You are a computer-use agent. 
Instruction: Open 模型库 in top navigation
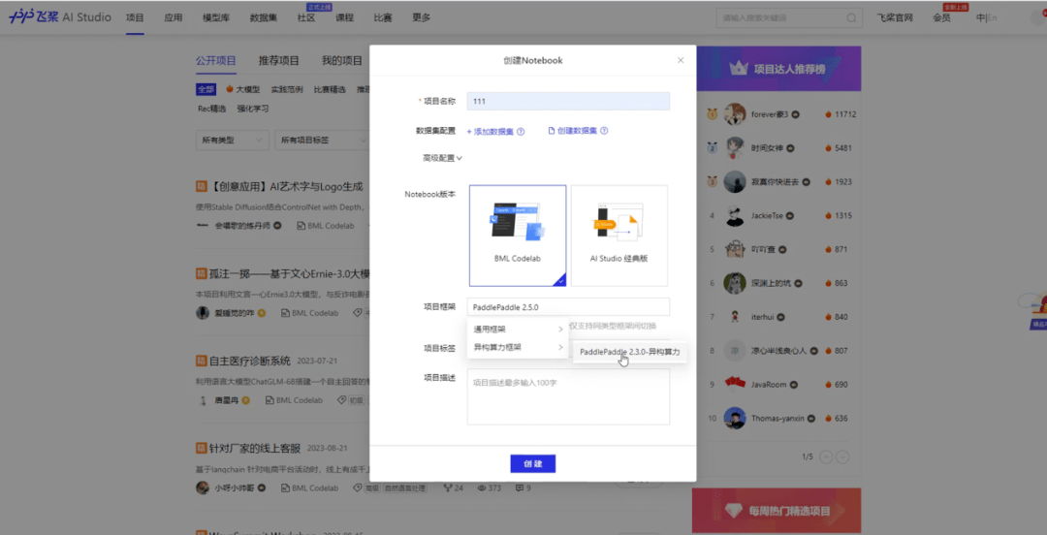click(x=215, y=18)
